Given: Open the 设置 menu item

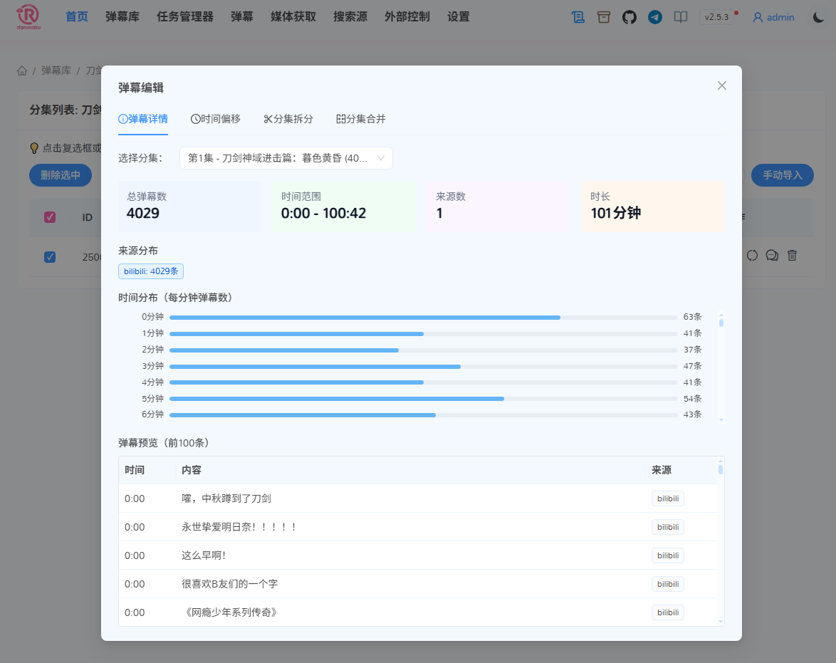Looking at the screenshot, I should tap(459, 16).
